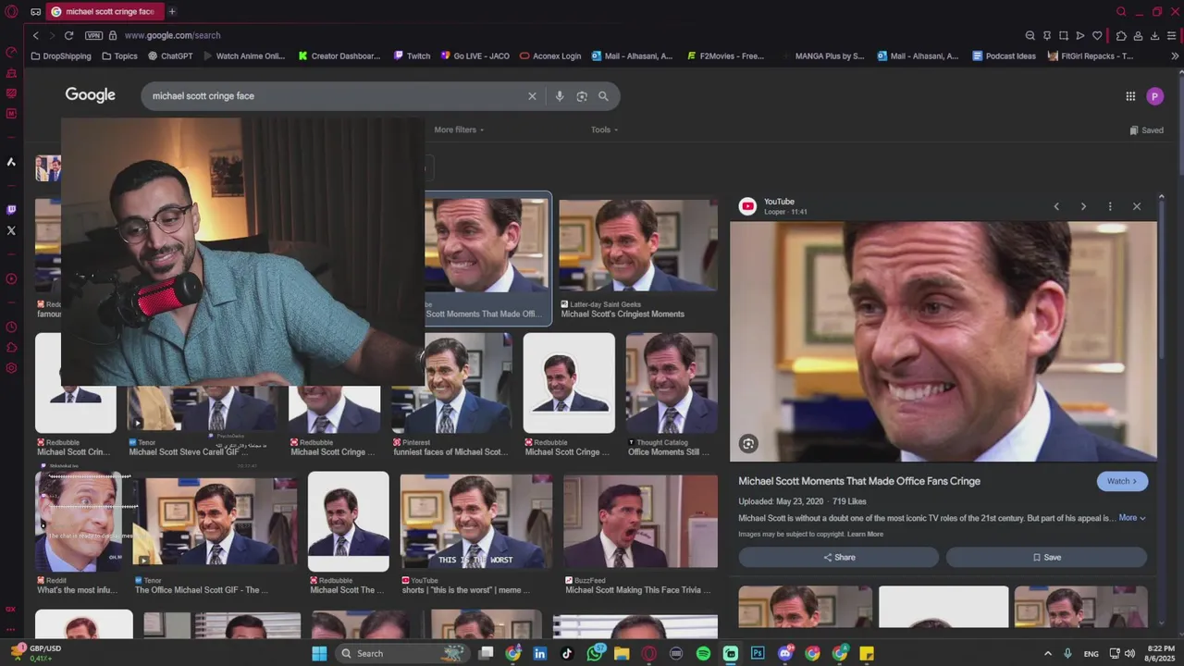Open LinkedIn from the taskbar
Image resolution: width=1184 pixels, height=666 pixels.
point(540,653)
